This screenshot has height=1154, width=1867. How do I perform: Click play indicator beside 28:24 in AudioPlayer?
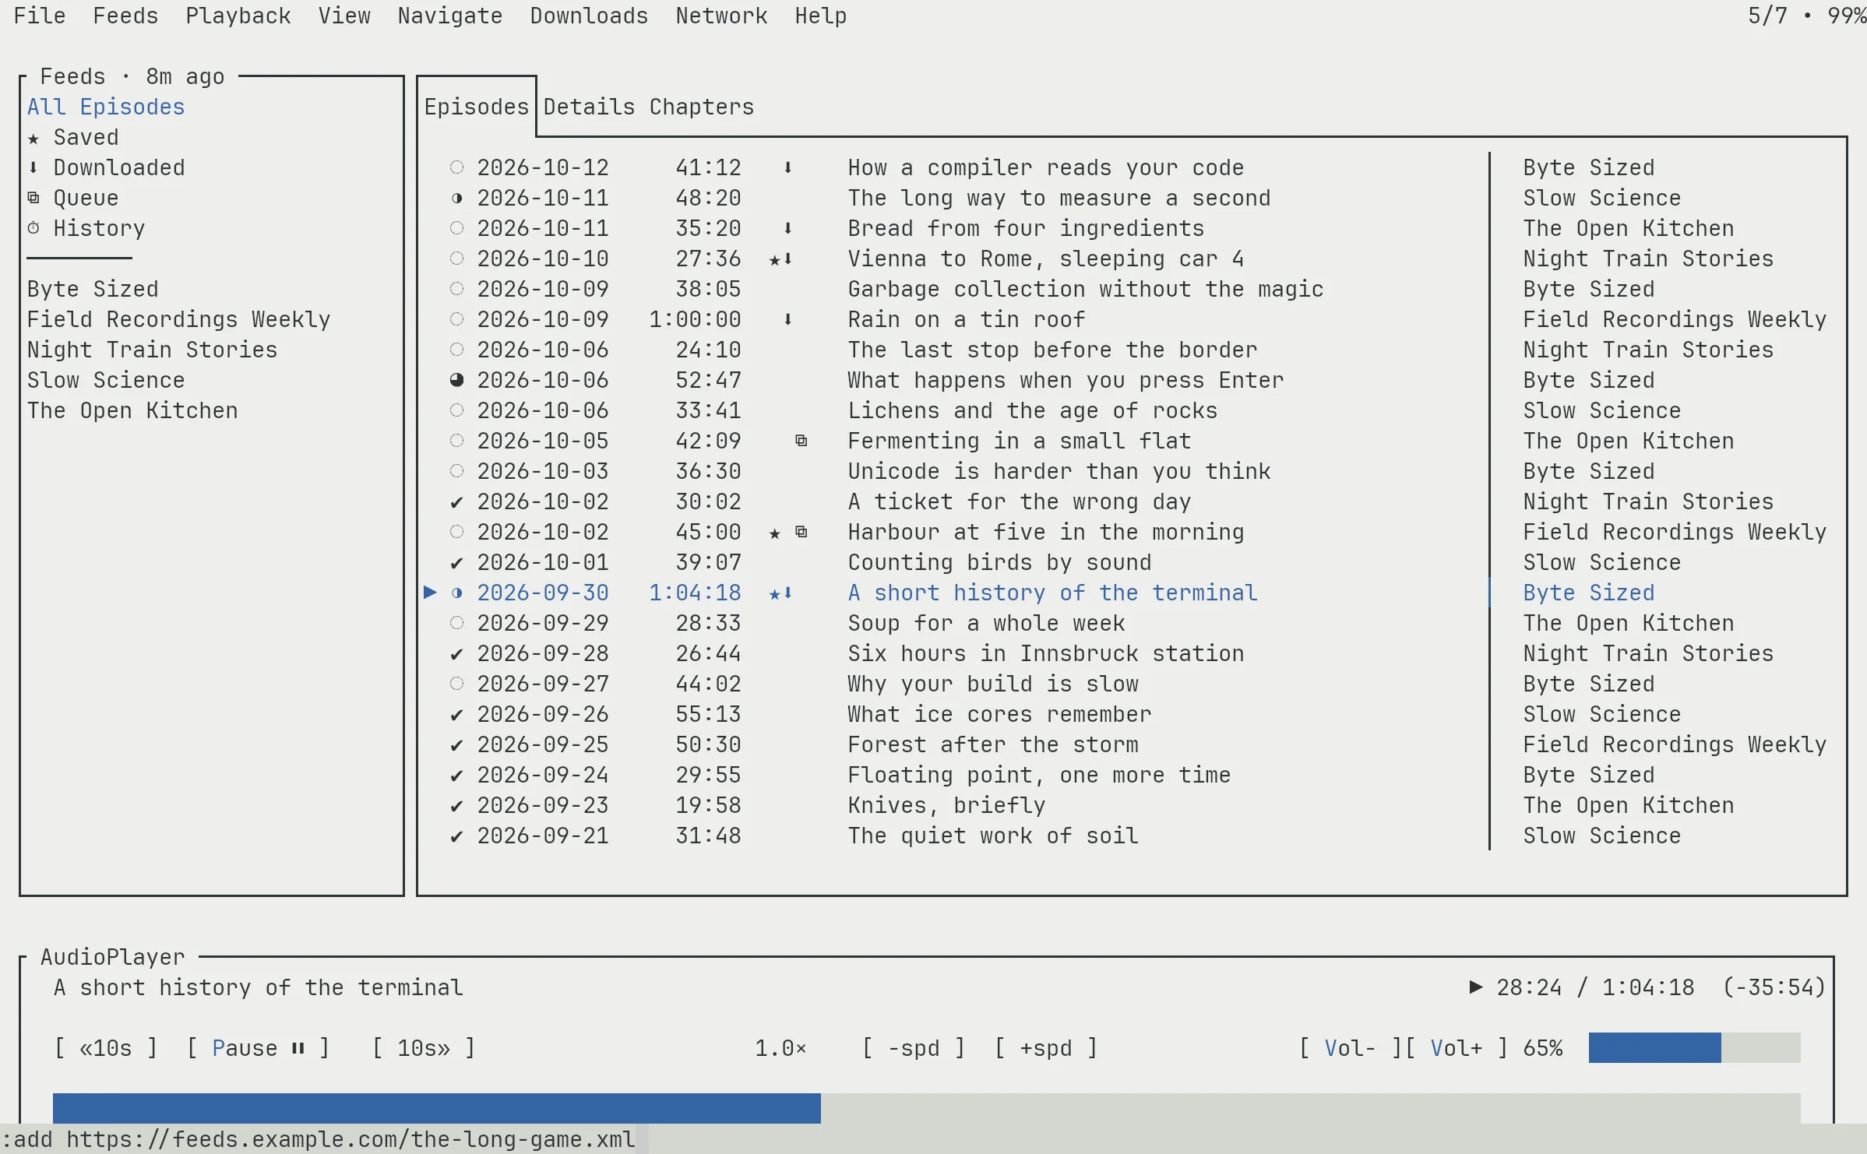[x=1475, y=988]
